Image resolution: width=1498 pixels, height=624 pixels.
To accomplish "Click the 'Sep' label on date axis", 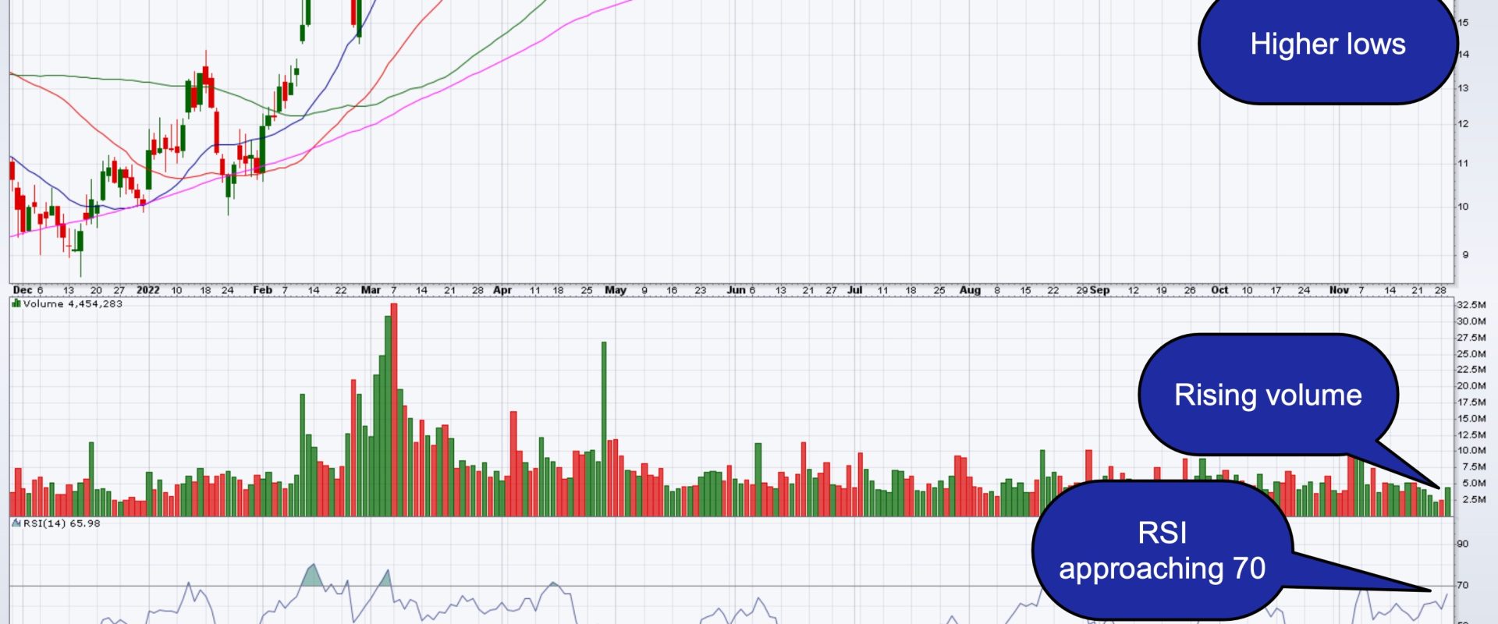I will (x=1099, y=290).
